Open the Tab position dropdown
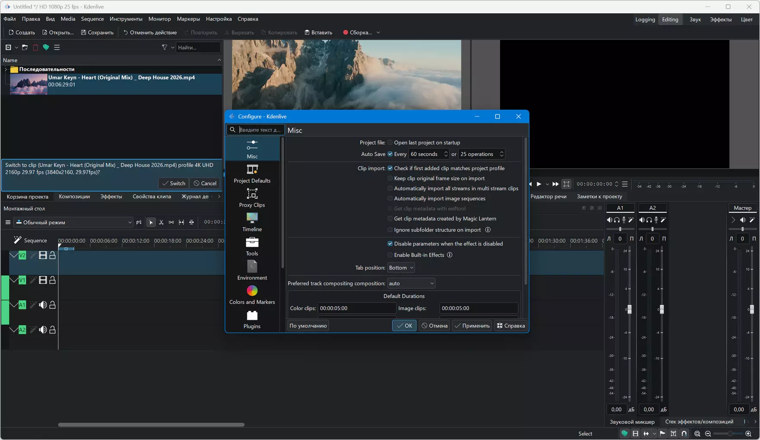This screenshot has width=760, height=440. (x=401, y=268)
